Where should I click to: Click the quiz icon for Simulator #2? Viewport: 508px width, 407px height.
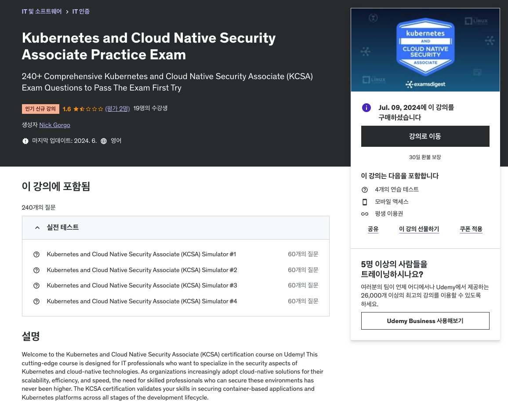[x=36, y=270]
